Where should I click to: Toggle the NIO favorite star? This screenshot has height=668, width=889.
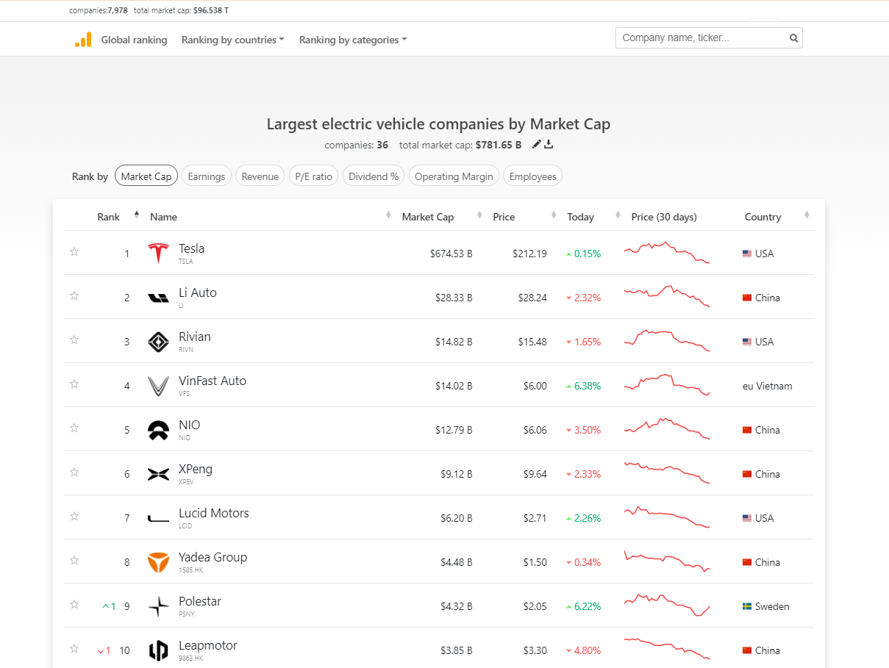[74, 428]
